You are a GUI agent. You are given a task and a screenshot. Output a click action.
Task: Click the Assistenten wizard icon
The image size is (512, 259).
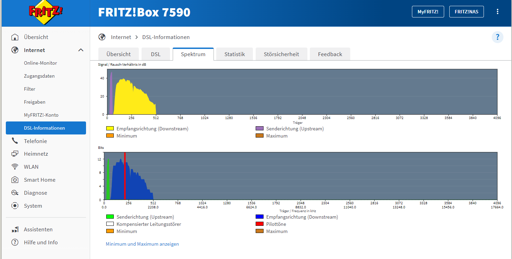coord(15,229)
